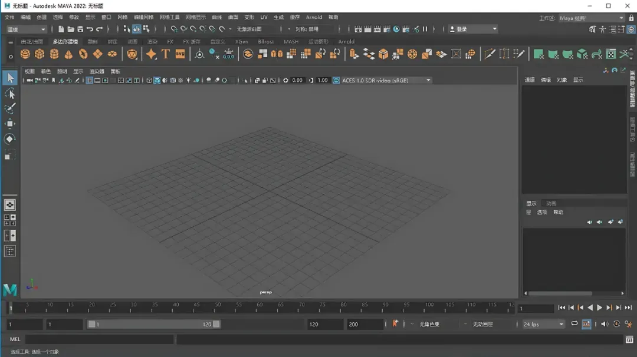Open the 建模 menu set dropdown
Image resolution: width=637 pixels, height=357 pixels.
(x=26, y=29)
